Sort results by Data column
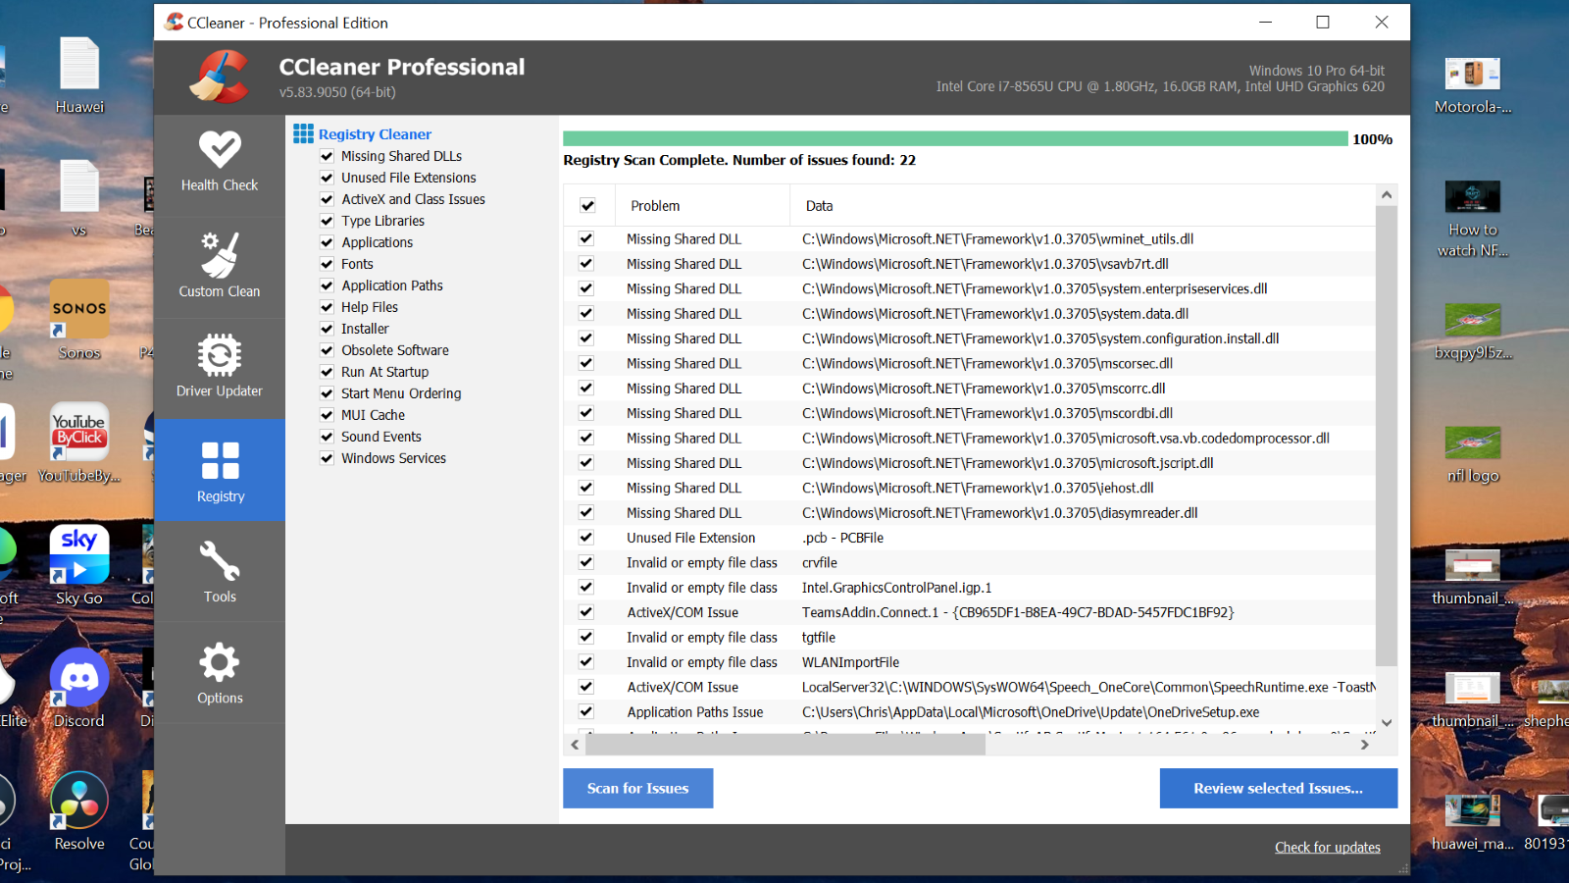 [x=1082, y=206]
